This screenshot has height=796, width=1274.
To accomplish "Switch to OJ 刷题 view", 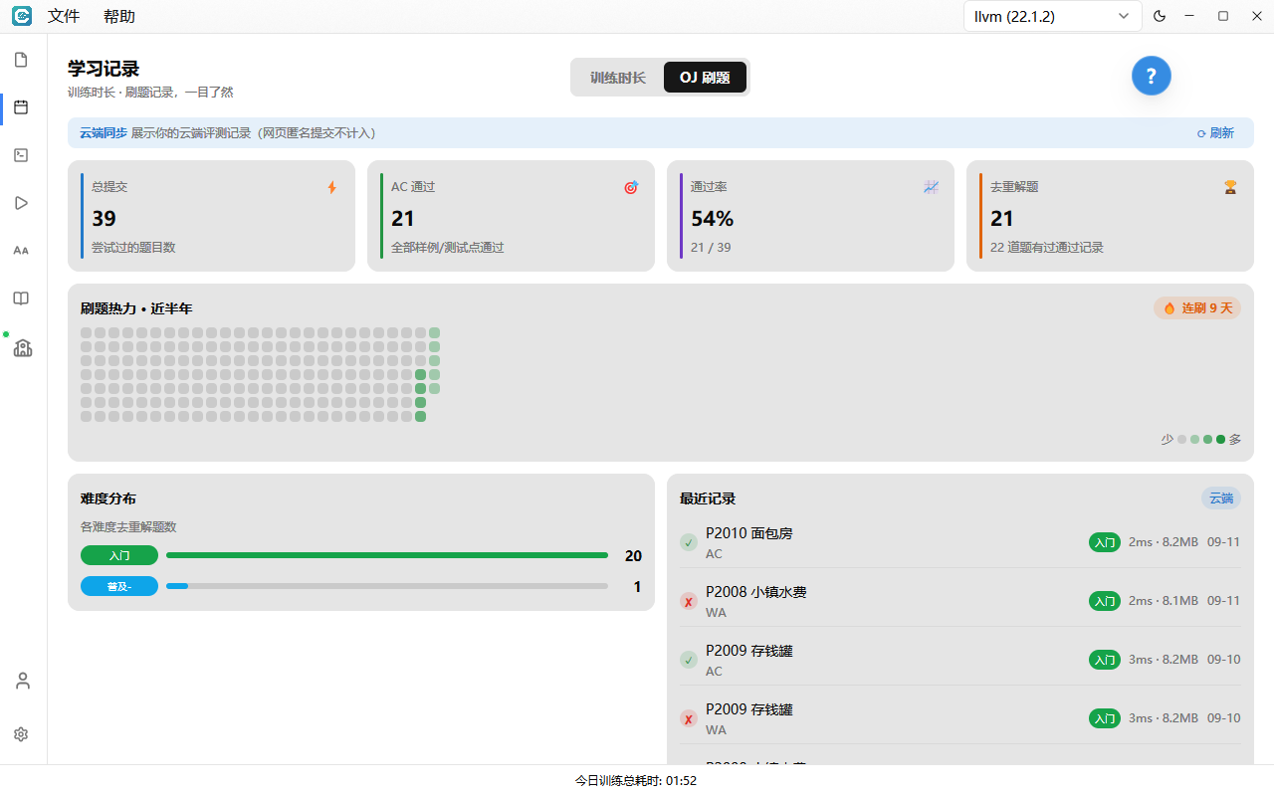I will pos(705,78).
